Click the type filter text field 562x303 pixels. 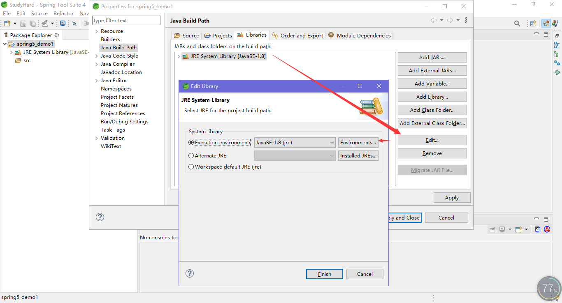coord(126,20)
